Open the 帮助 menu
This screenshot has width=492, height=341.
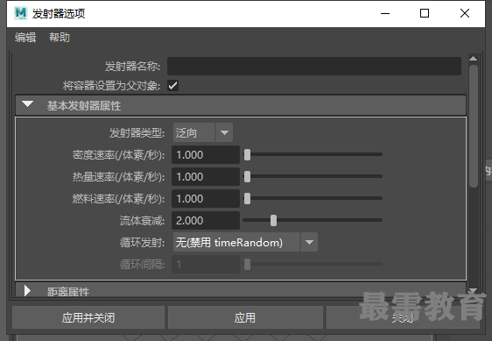tap(60, 38)
